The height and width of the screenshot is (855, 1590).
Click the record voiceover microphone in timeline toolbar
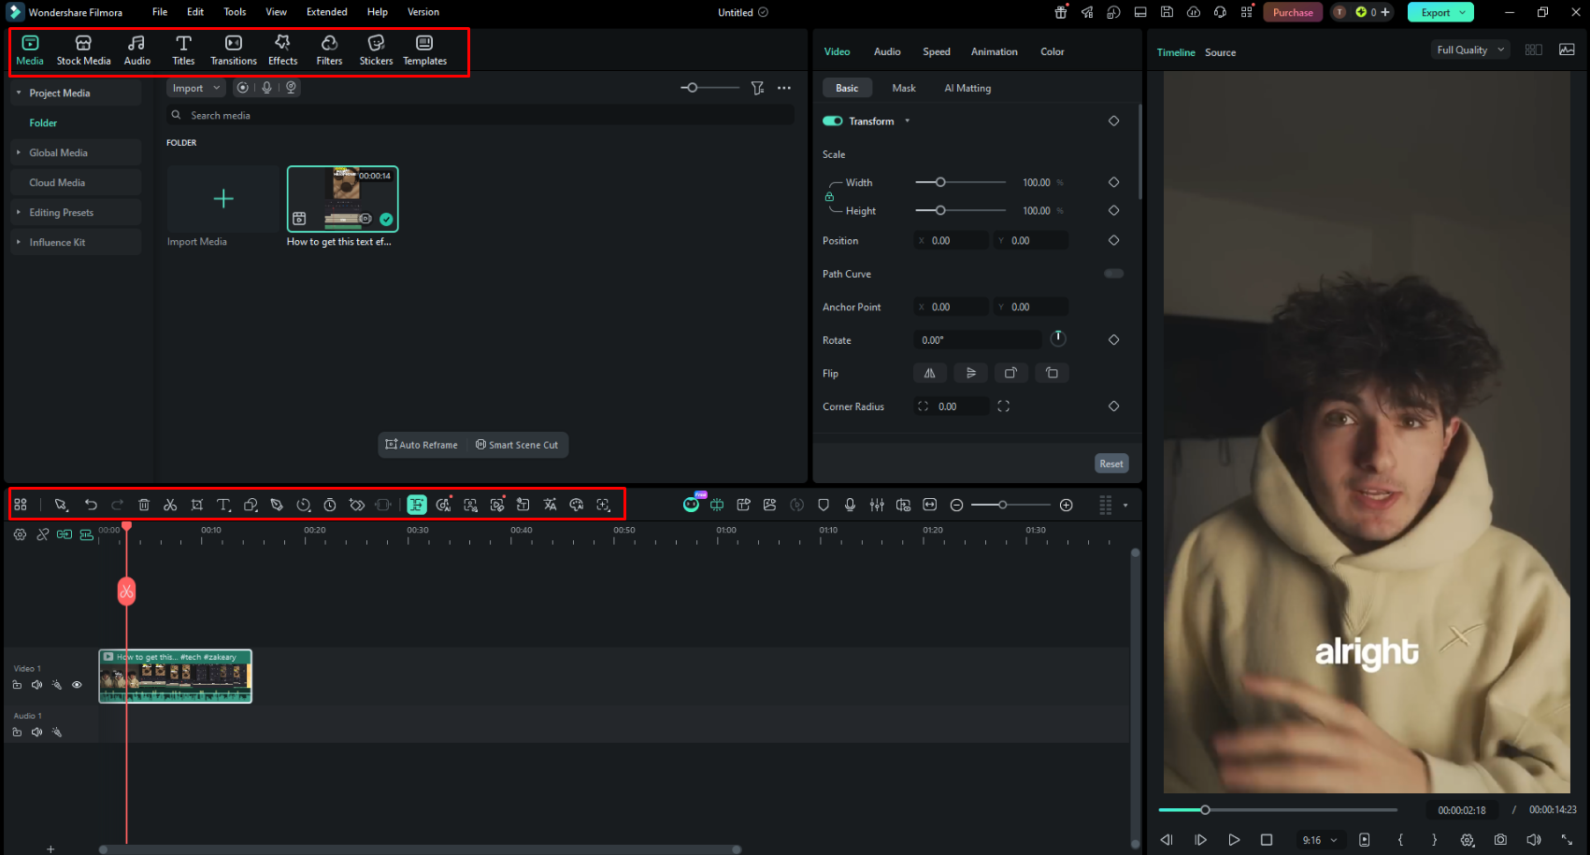point(850,505)
